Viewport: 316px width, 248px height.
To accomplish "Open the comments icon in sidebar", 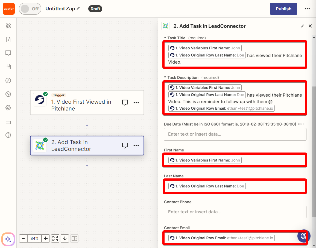I will tap(8, 53).
